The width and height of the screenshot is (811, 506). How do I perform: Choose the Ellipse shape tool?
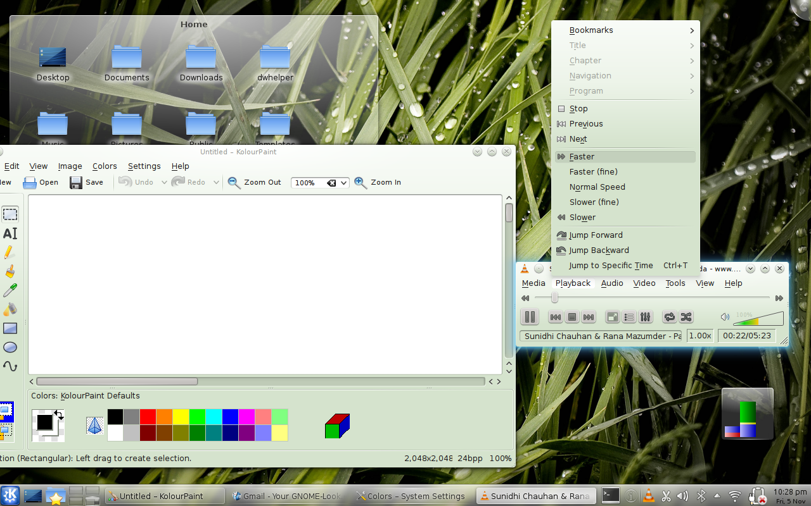tap(10, 347)
